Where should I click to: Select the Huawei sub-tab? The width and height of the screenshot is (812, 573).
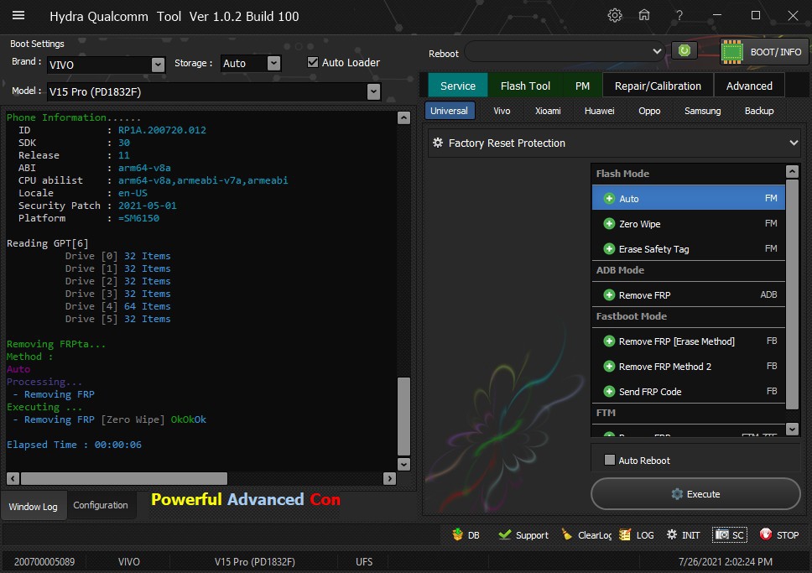click(x=599, y=111)
